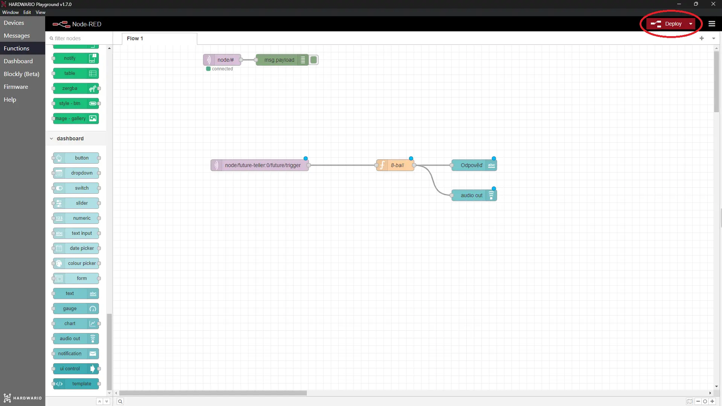Switch to the Flow 1 tab
722x406 pixels.
coord(159,38)
